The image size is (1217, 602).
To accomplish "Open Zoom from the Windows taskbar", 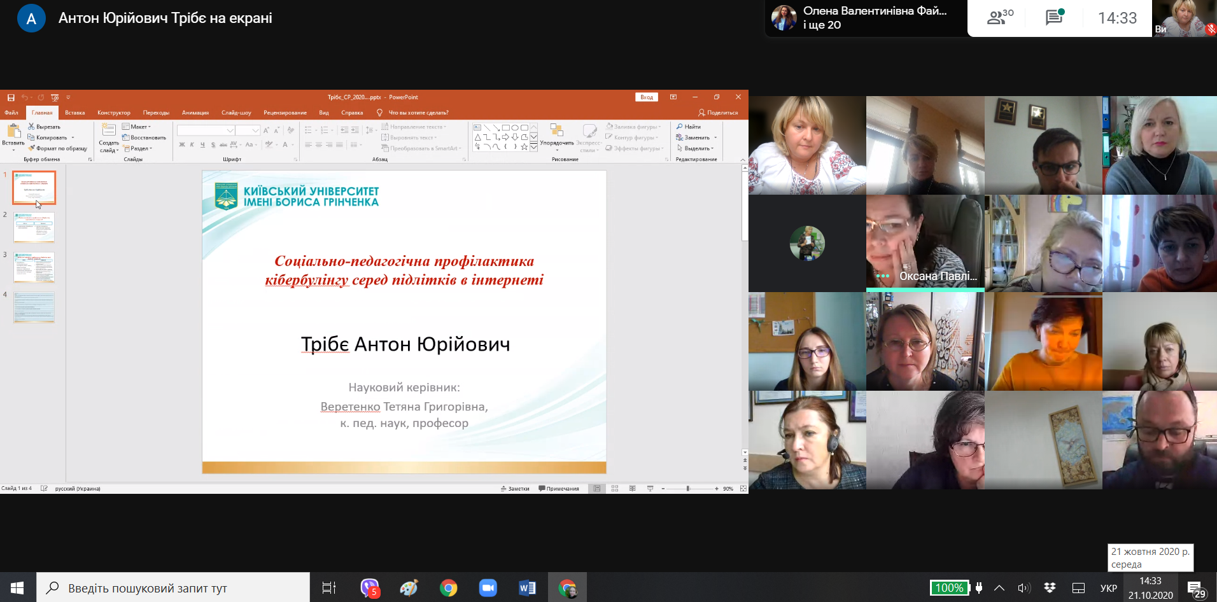I will [488, 588].
